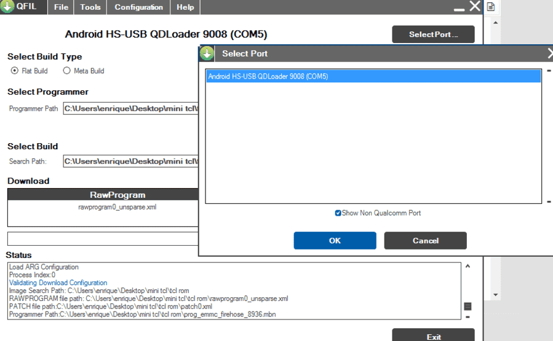
Task: Click the document icon beside the QFIL window
Action: tap(491, 7)
